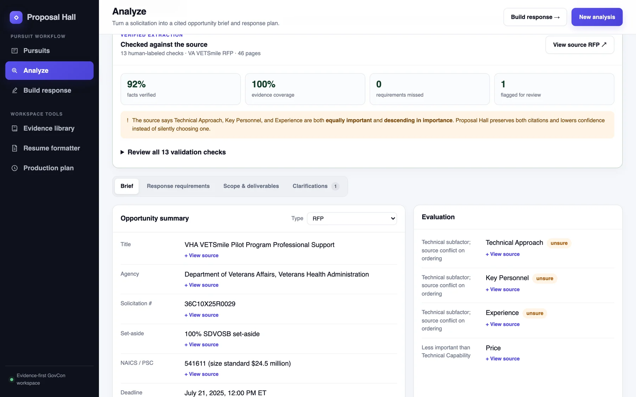Click Price evaluation factor text

493,348
